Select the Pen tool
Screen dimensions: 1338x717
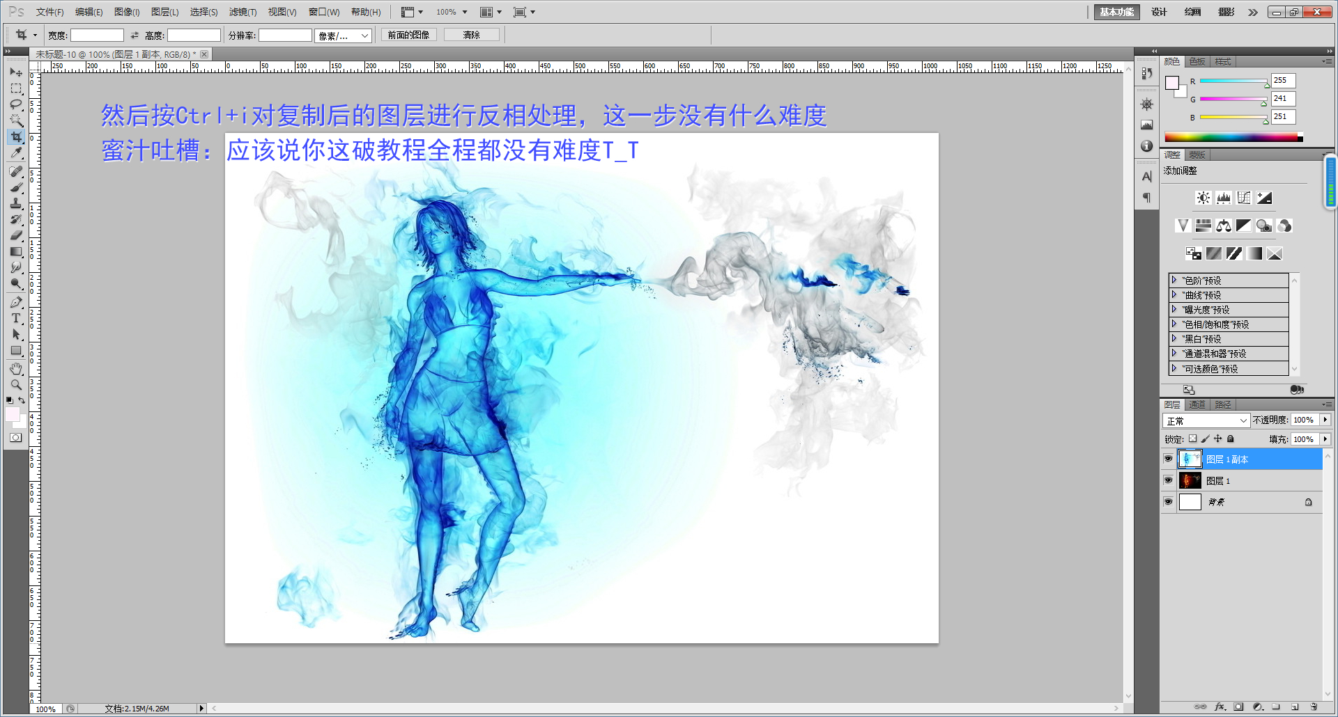(x=16, y=302)
